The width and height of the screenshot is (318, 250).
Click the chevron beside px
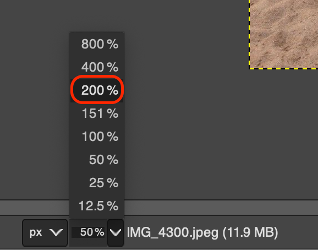point(56,232)
